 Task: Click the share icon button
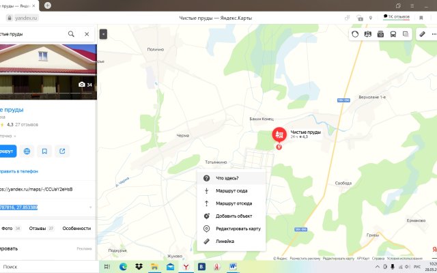pyautogui.click(x=62, y=151)
